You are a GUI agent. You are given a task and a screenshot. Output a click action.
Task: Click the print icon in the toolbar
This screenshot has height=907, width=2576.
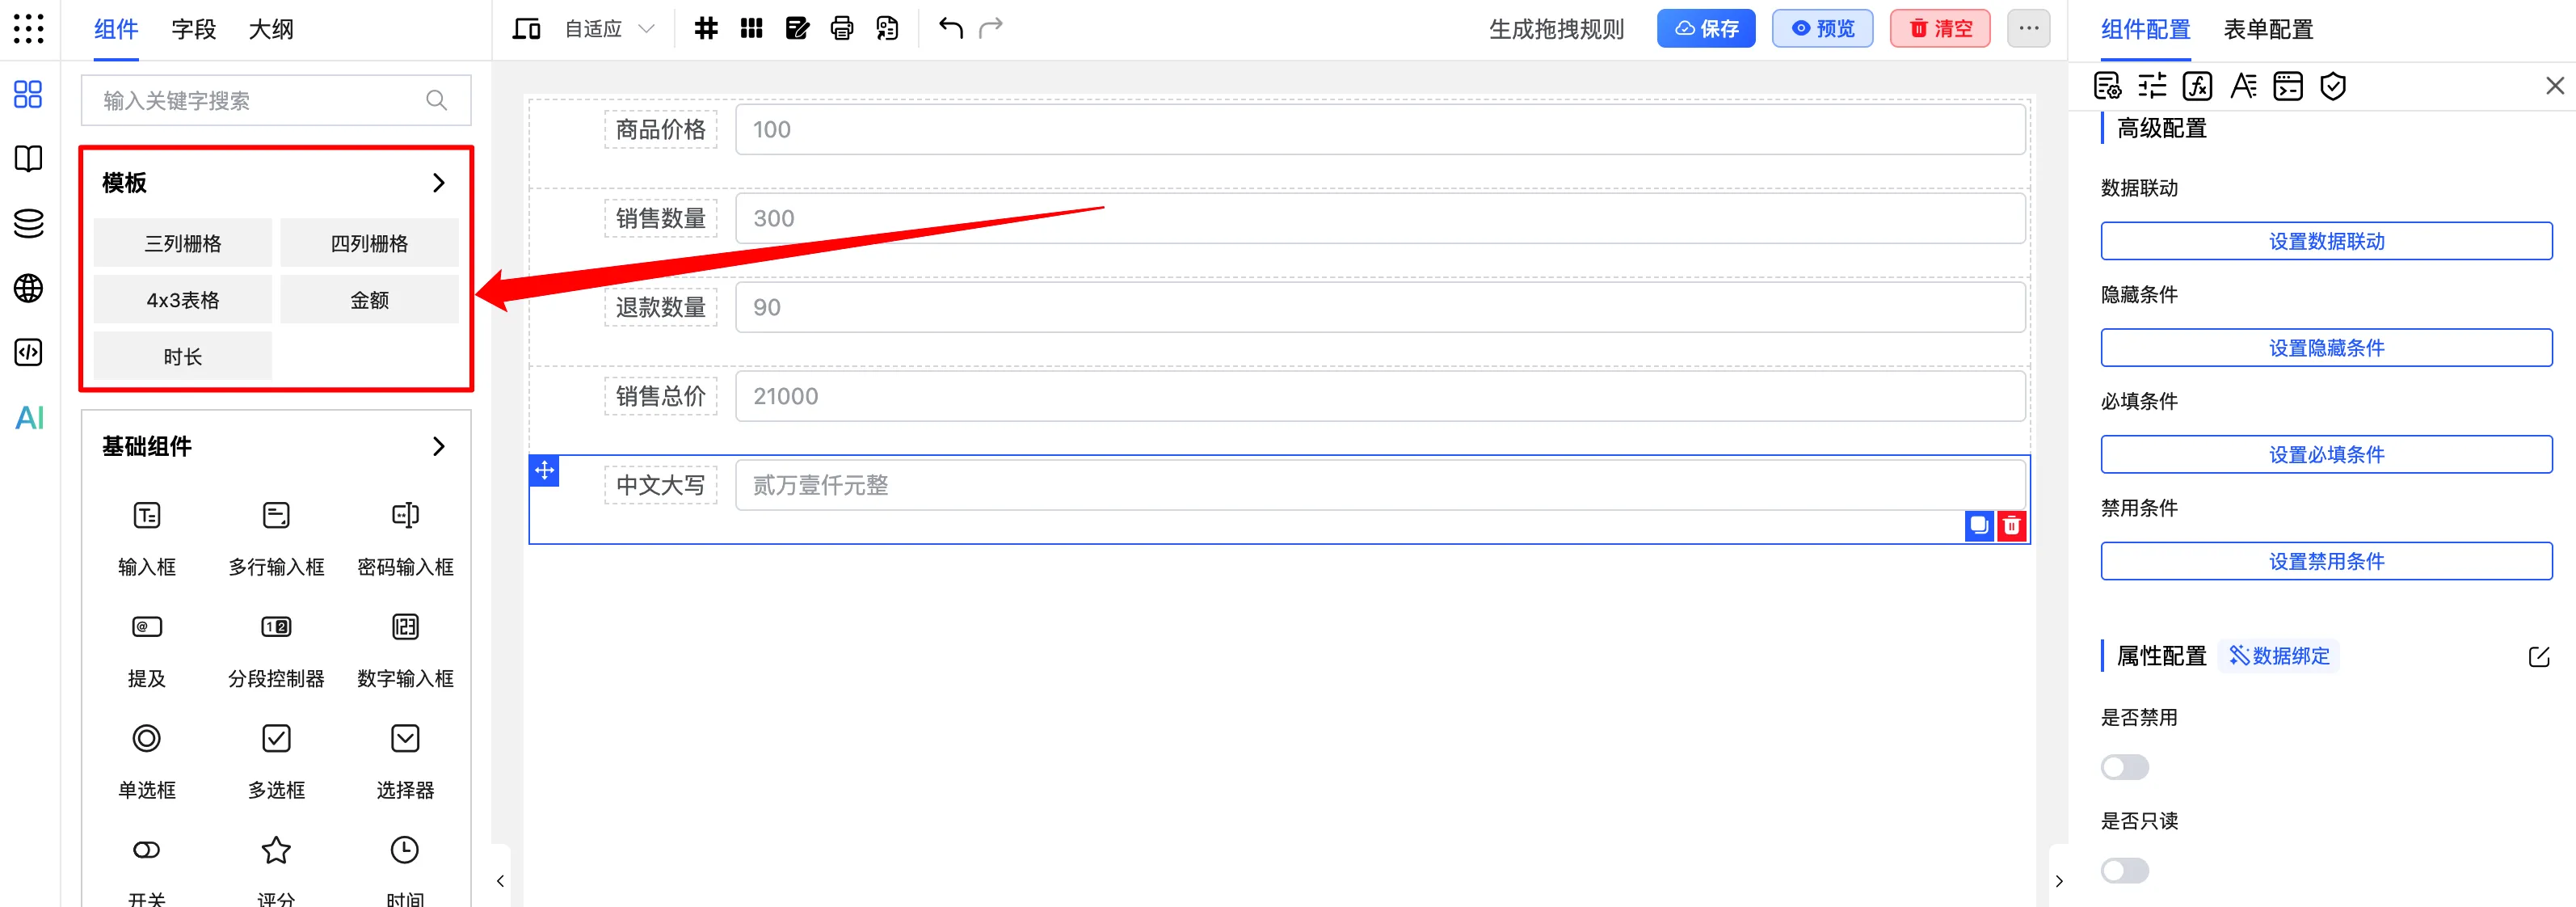[842, 28]
